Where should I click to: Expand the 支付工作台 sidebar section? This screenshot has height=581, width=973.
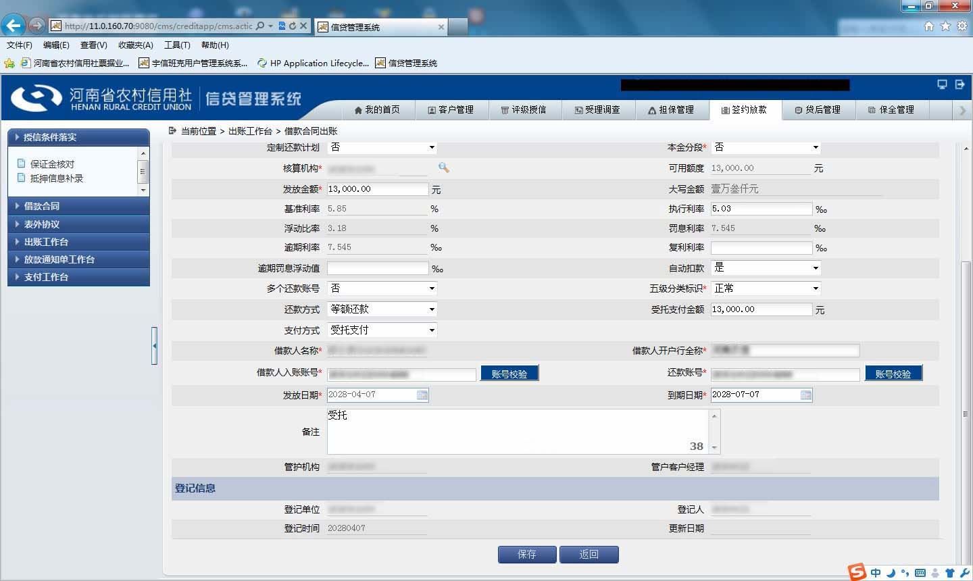78,277
